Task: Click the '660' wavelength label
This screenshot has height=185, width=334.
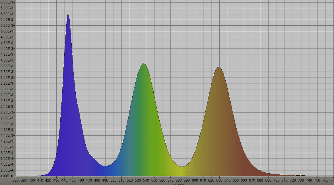Action: coord(244,180)
